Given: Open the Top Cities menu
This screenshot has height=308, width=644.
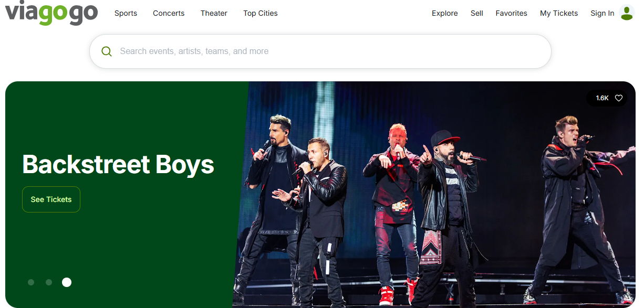Looking at the screenshot, I should coord(261,13).
